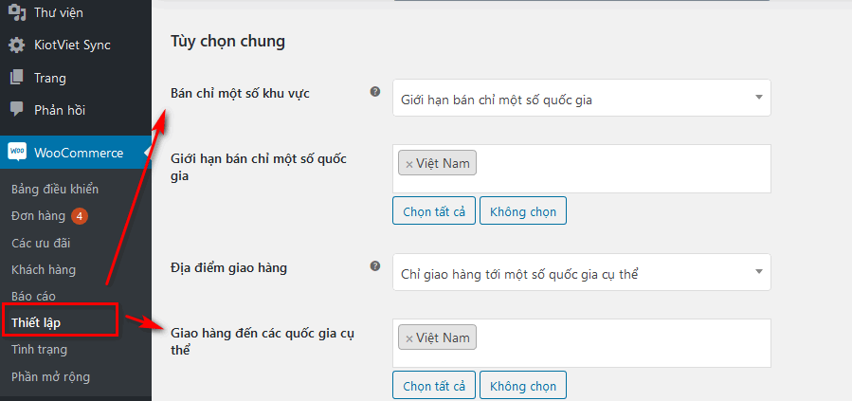
Task: Select Khách hàng in WooCommerce menu
Action: 43,269
